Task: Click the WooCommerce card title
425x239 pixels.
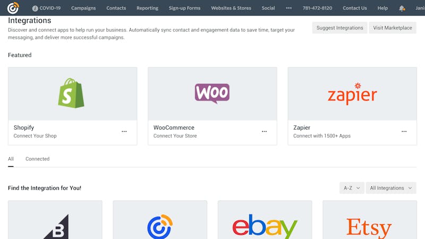Action: (174, 127)
